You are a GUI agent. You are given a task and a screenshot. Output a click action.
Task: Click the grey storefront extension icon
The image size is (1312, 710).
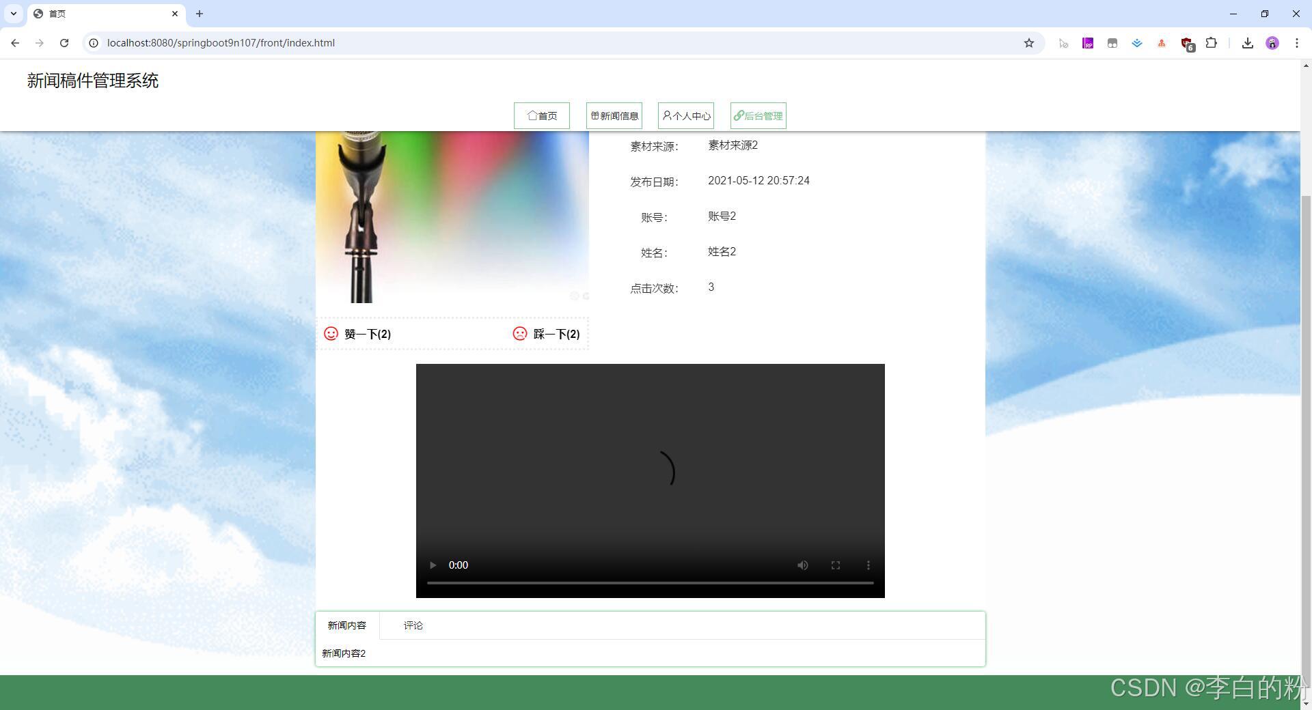pyautogui.click(x=1112, y=43)
